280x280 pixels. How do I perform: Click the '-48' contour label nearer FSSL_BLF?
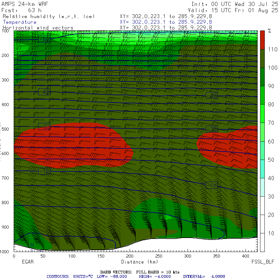[x=212, y=96]
